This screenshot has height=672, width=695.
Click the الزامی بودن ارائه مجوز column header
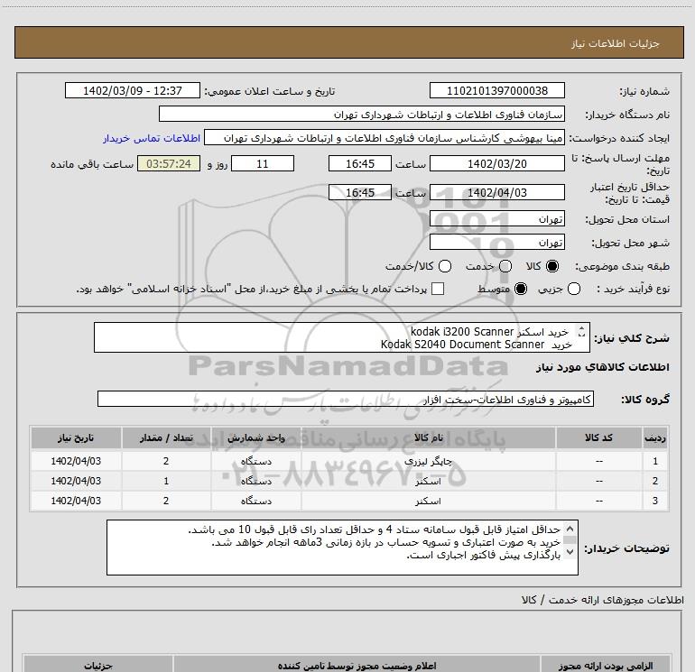605,666
